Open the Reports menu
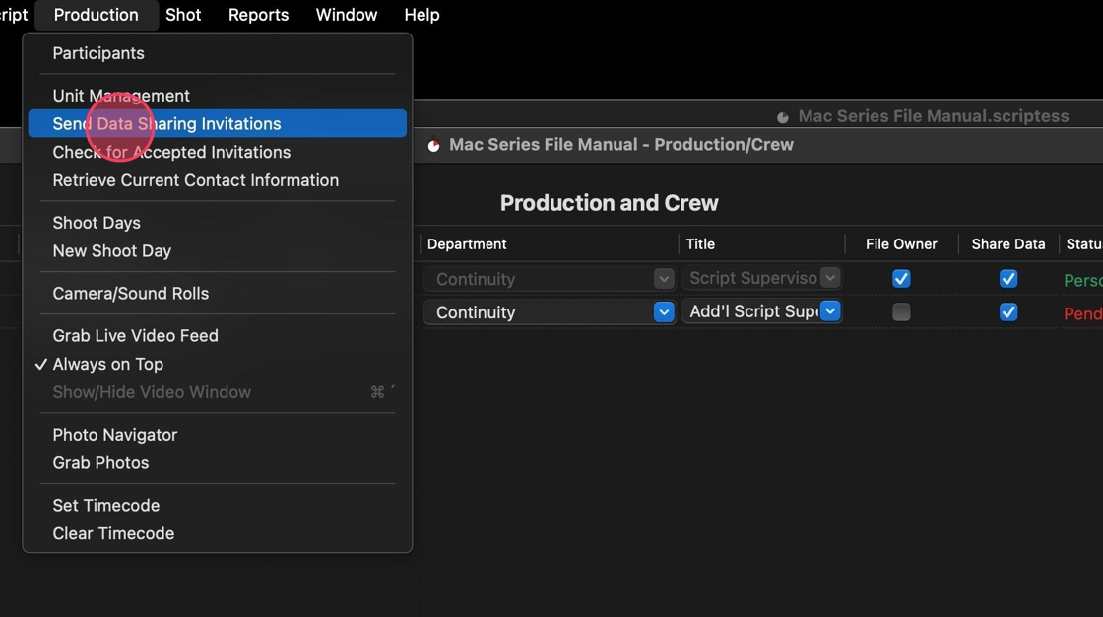Image resolution: width=1103 pixels, height=617 pixels. [x=258, y=15]
